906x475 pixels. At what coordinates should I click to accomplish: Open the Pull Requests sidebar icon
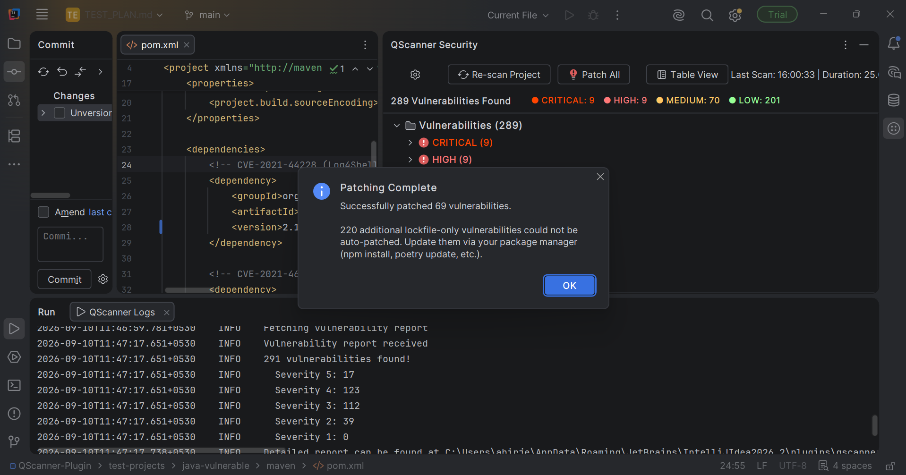[14, 100]
